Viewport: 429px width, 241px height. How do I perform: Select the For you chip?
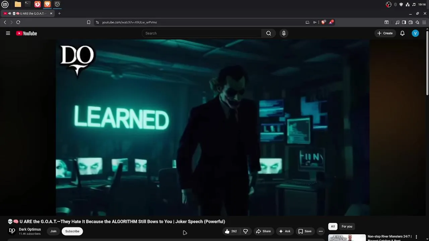[x=347, y=227]
